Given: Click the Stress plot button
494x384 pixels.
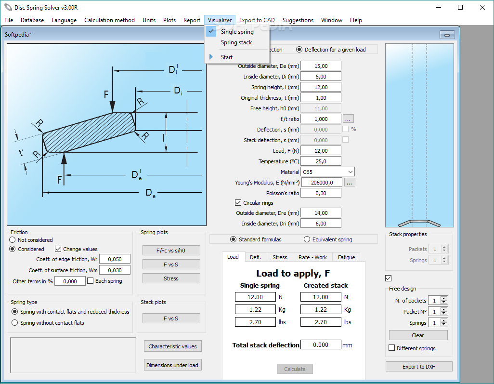Looking at the screenshot, I should (171, 278).
